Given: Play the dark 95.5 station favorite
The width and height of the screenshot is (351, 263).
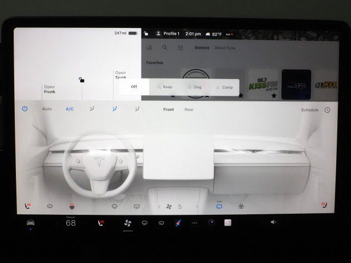Looking at the screenshot, I should pyautogui.click(x=296, y=84).
